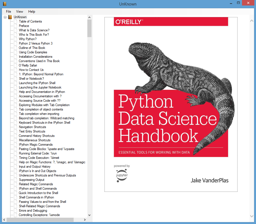Open 'IPython's In and Out Objects'
256x224 pixels.
(37, 171)
